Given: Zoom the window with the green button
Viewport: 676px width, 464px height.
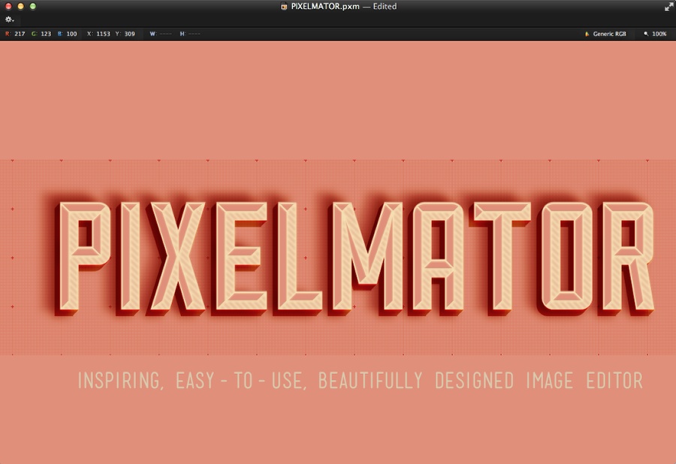Looking at the screenshot, I should click(x=33, y=7).
